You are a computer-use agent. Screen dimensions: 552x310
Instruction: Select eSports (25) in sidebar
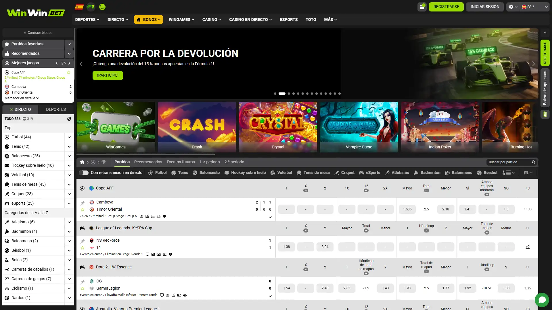pos(22,203)
